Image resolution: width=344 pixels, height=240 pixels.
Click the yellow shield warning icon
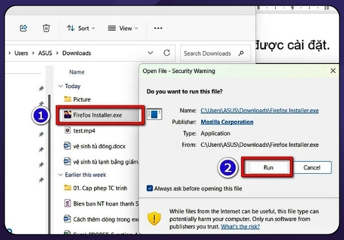click(x=154, y=218)
